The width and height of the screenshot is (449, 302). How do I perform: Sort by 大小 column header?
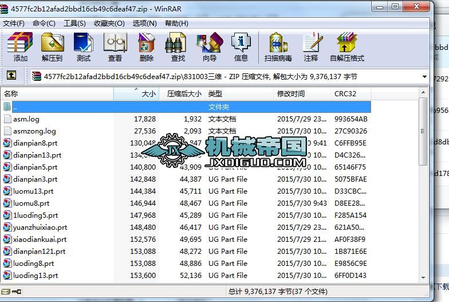coord(136,94)
